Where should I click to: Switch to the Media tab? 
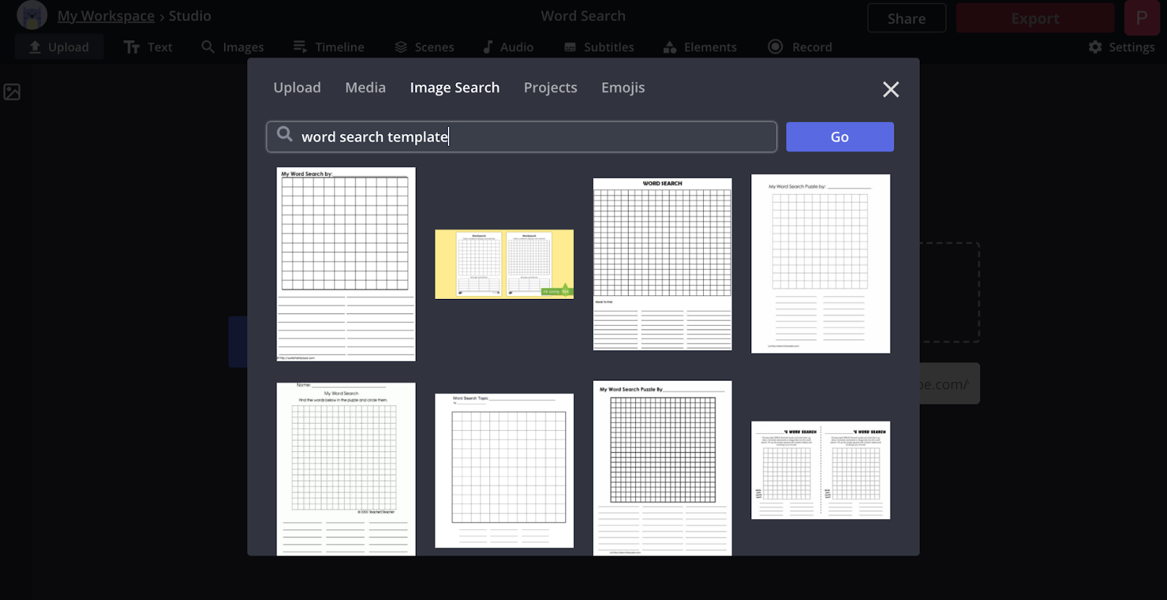point(365,87)
